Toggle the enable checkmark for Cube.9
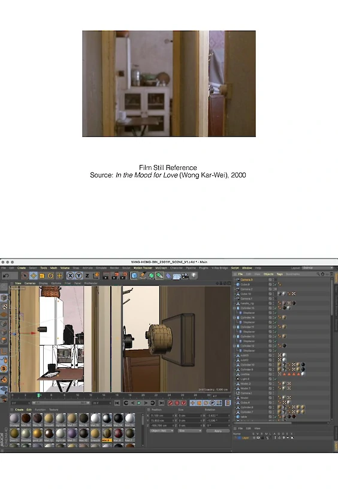This screenshot has height=489, width=338. coord(275,284)
